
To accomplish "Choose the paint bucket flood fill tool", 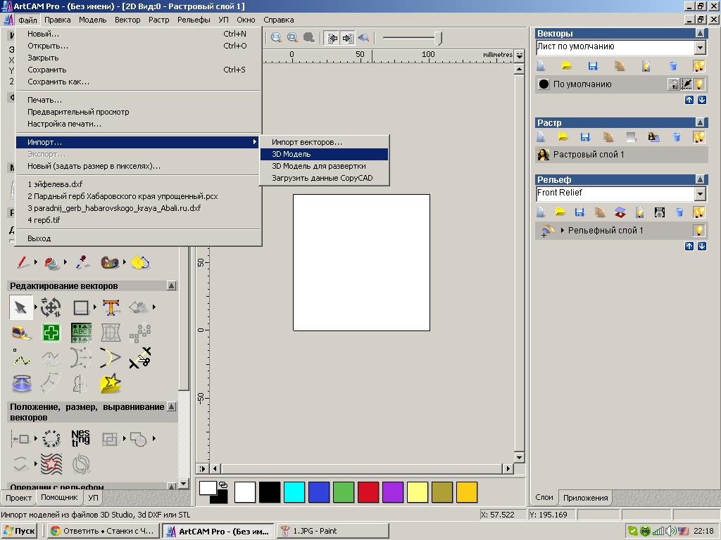I will pyautogui.click(x=52, y=263).
